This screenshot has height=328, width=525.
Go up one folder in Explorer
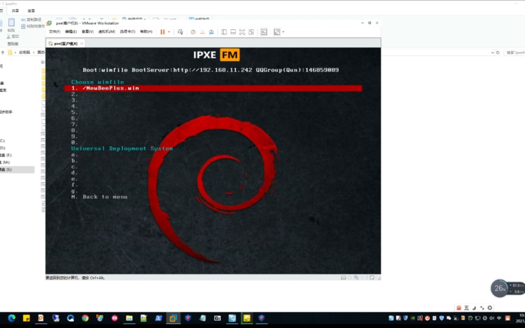(3, 52)
